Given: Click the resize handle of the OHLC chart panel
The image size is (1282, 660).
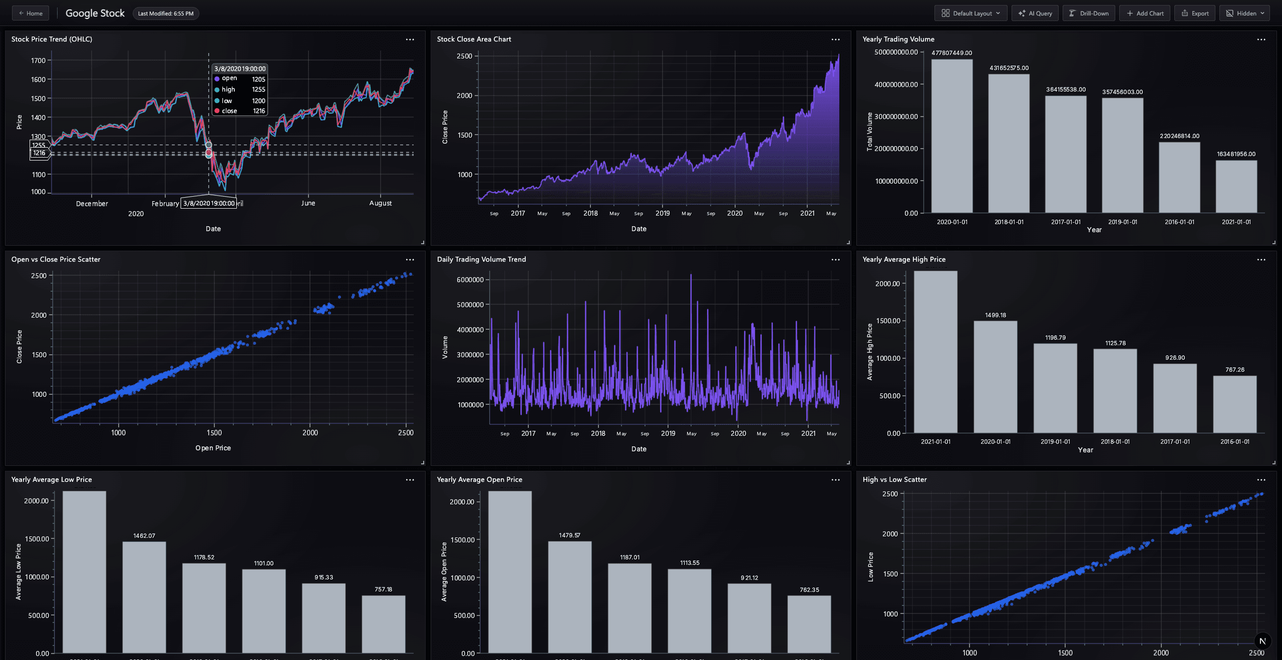Looking at the screenshot, I should click(x=423, y=243).
